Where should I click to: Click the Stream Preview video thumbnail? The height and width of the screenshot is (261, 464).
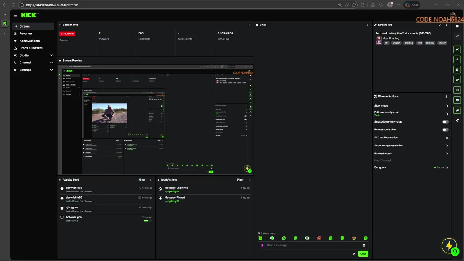[156, 120]
